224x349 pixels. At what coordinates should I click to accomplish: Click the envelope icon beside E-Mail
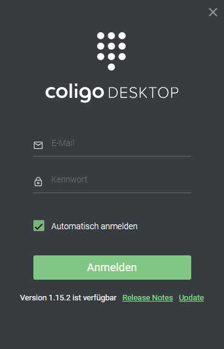tap(38, 145)
